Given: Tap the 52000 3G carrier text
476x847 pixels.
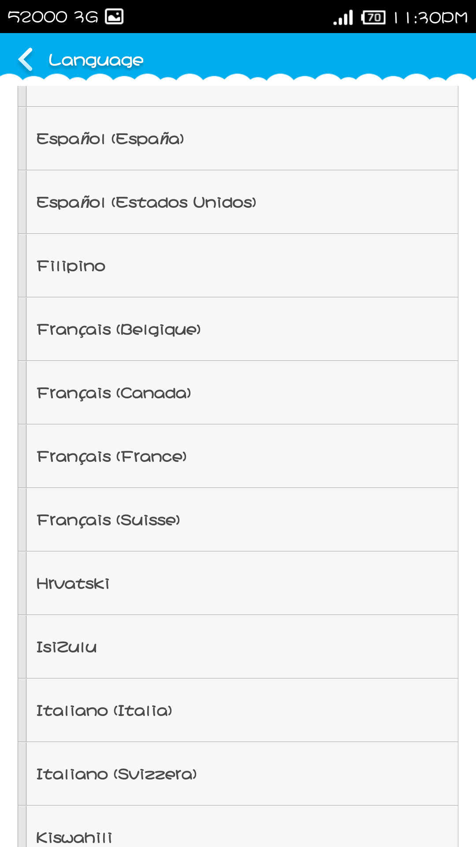Looking at the screenshot, I should (x=53, y=17).
